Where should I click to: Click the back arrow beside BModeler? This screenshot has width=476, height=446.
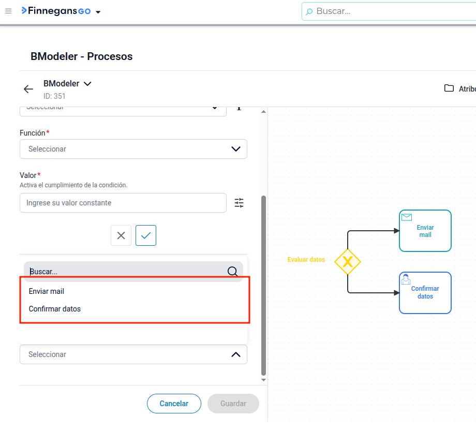pos(28,89)
